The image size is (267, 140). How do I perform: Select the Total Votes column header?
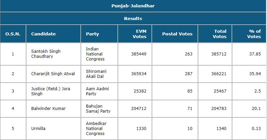[x=220, y=34]
